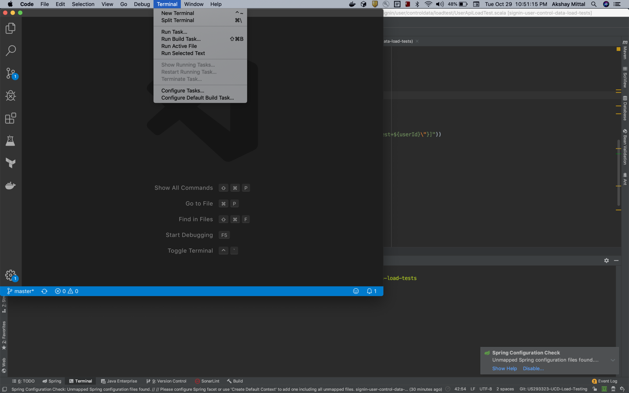The height and width of the screenshot is (393, 629).
Task: Expand the Spring Configuration Check notification chevron
Action: (x=613, y=360)
